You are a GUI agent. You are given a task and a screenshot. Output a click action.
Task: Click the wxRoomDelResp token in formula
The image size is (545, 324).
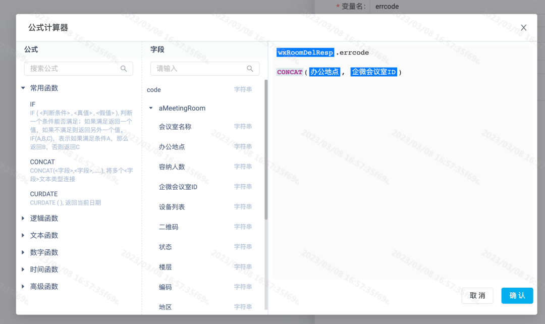point(305,52)
